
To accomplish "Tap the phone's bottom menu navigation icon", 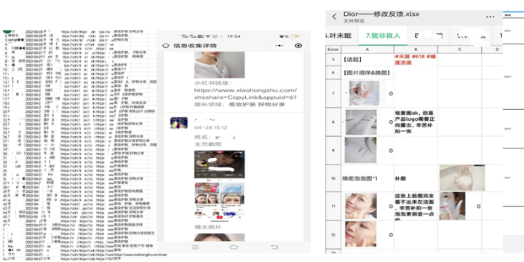I will pyautogui.click(x=195, y=247).
